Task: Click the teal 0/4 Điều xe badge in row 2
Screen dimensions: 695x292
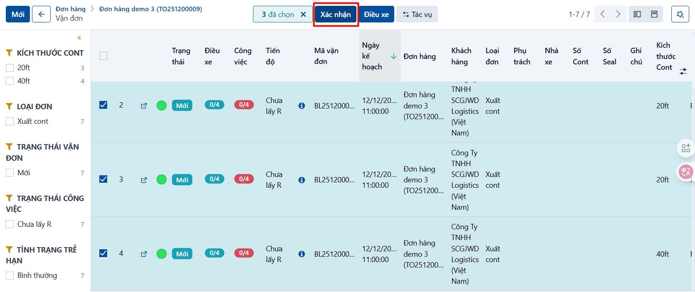Action: pos(214,105)
